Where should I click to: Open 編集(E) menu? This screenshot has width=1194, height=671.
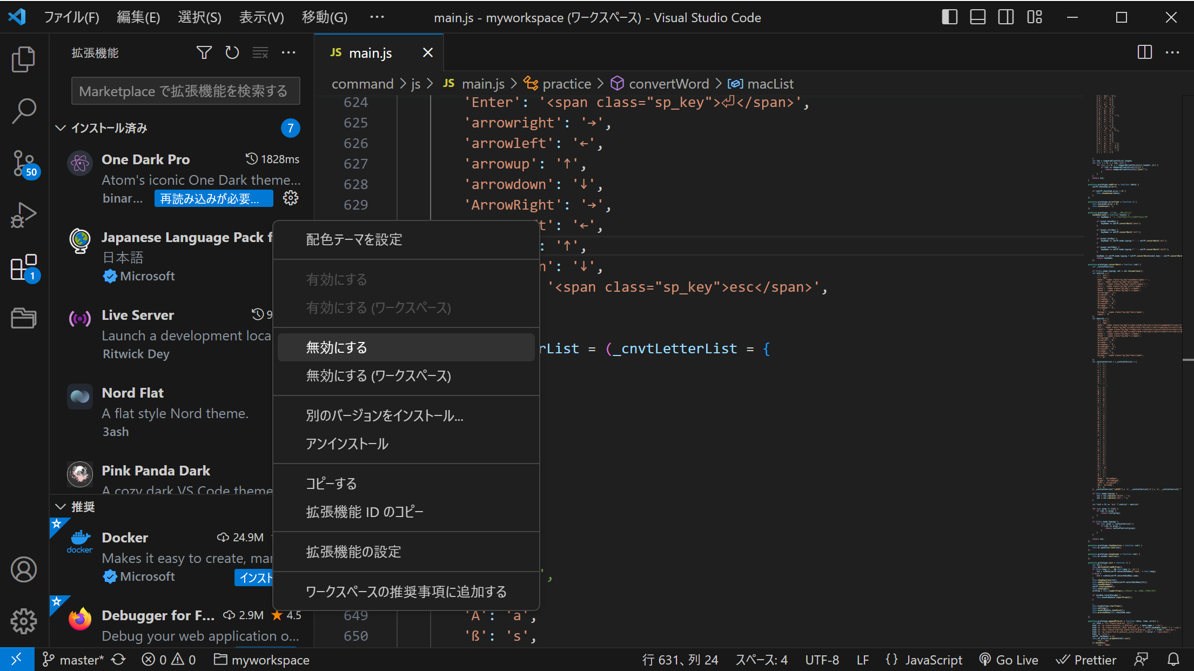pos(138,17)
